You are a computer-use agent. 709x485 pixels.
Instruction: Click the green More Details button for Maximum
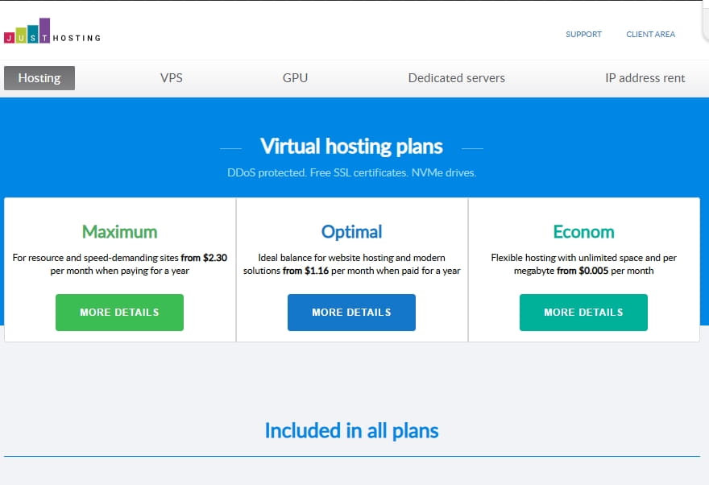[119, 313]
